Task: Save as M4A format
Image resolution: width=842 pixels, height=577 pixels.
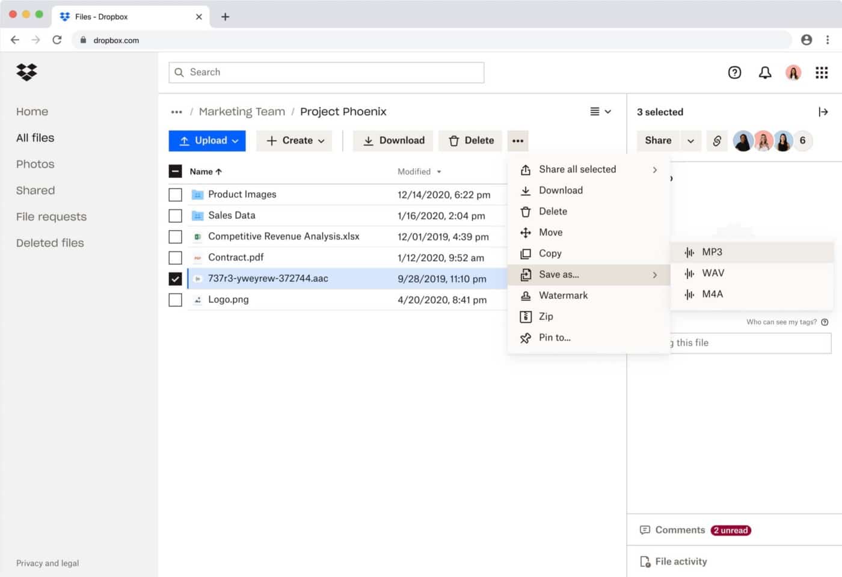Action: pyautogui.click(x=752, y=295)
